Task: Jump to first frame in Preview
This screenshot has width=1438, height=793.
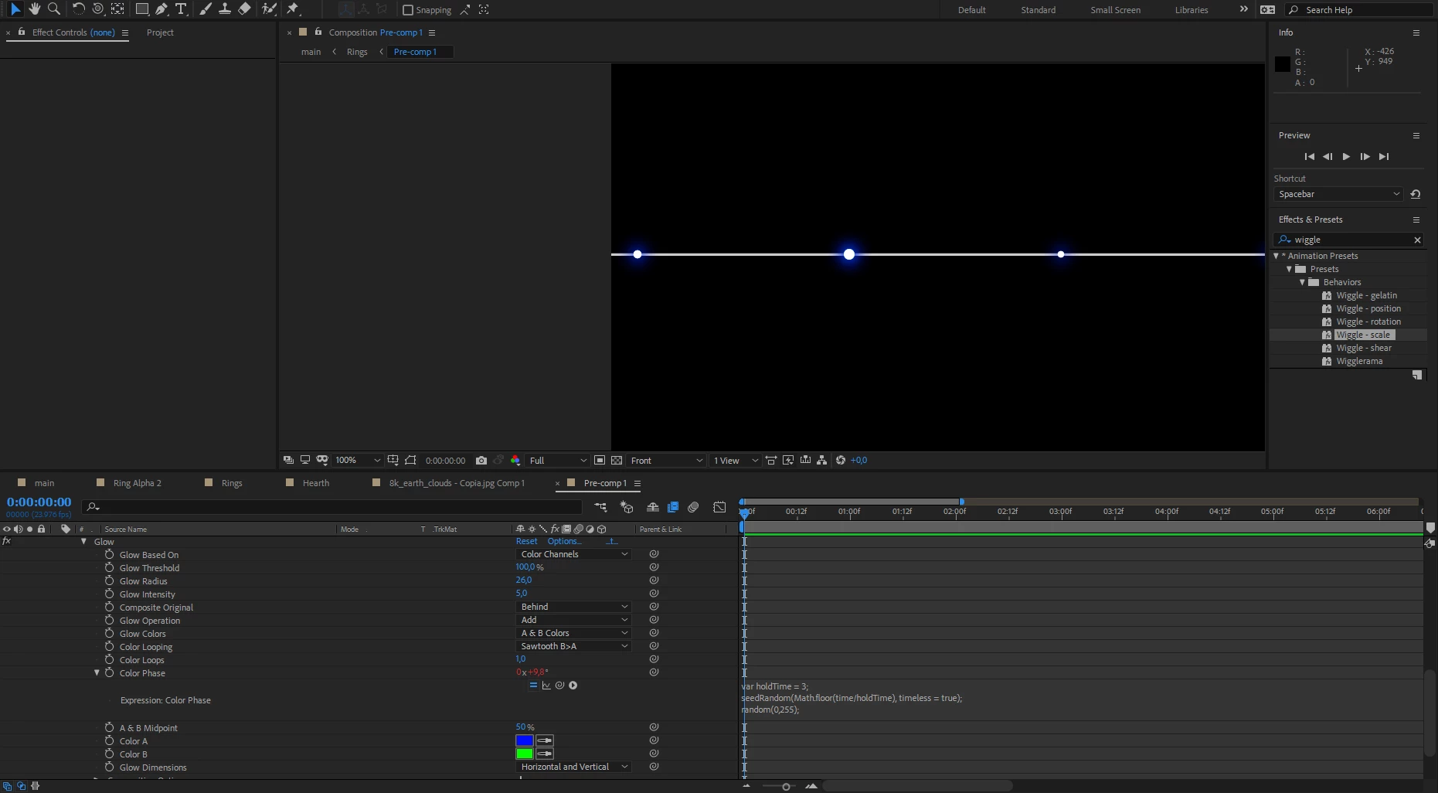Action: click(1309, 156)
